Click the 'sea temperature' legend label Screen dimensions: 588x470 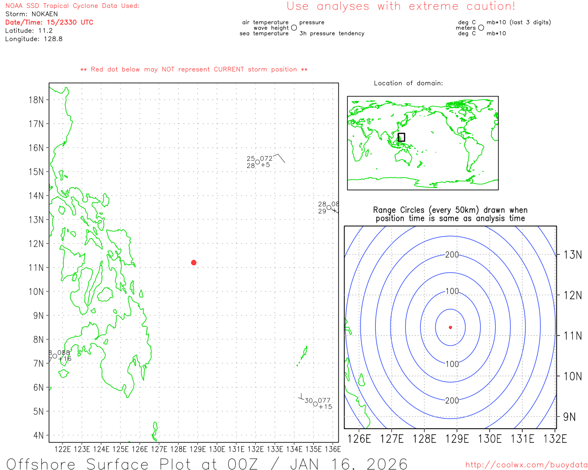pyautogui.click(x=264, y=34)
